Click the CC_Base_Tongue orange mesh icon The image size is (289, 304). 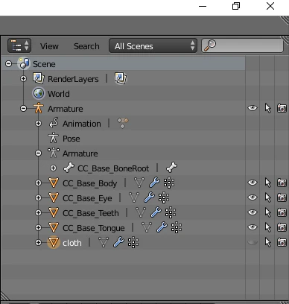[x=54, y=227]
